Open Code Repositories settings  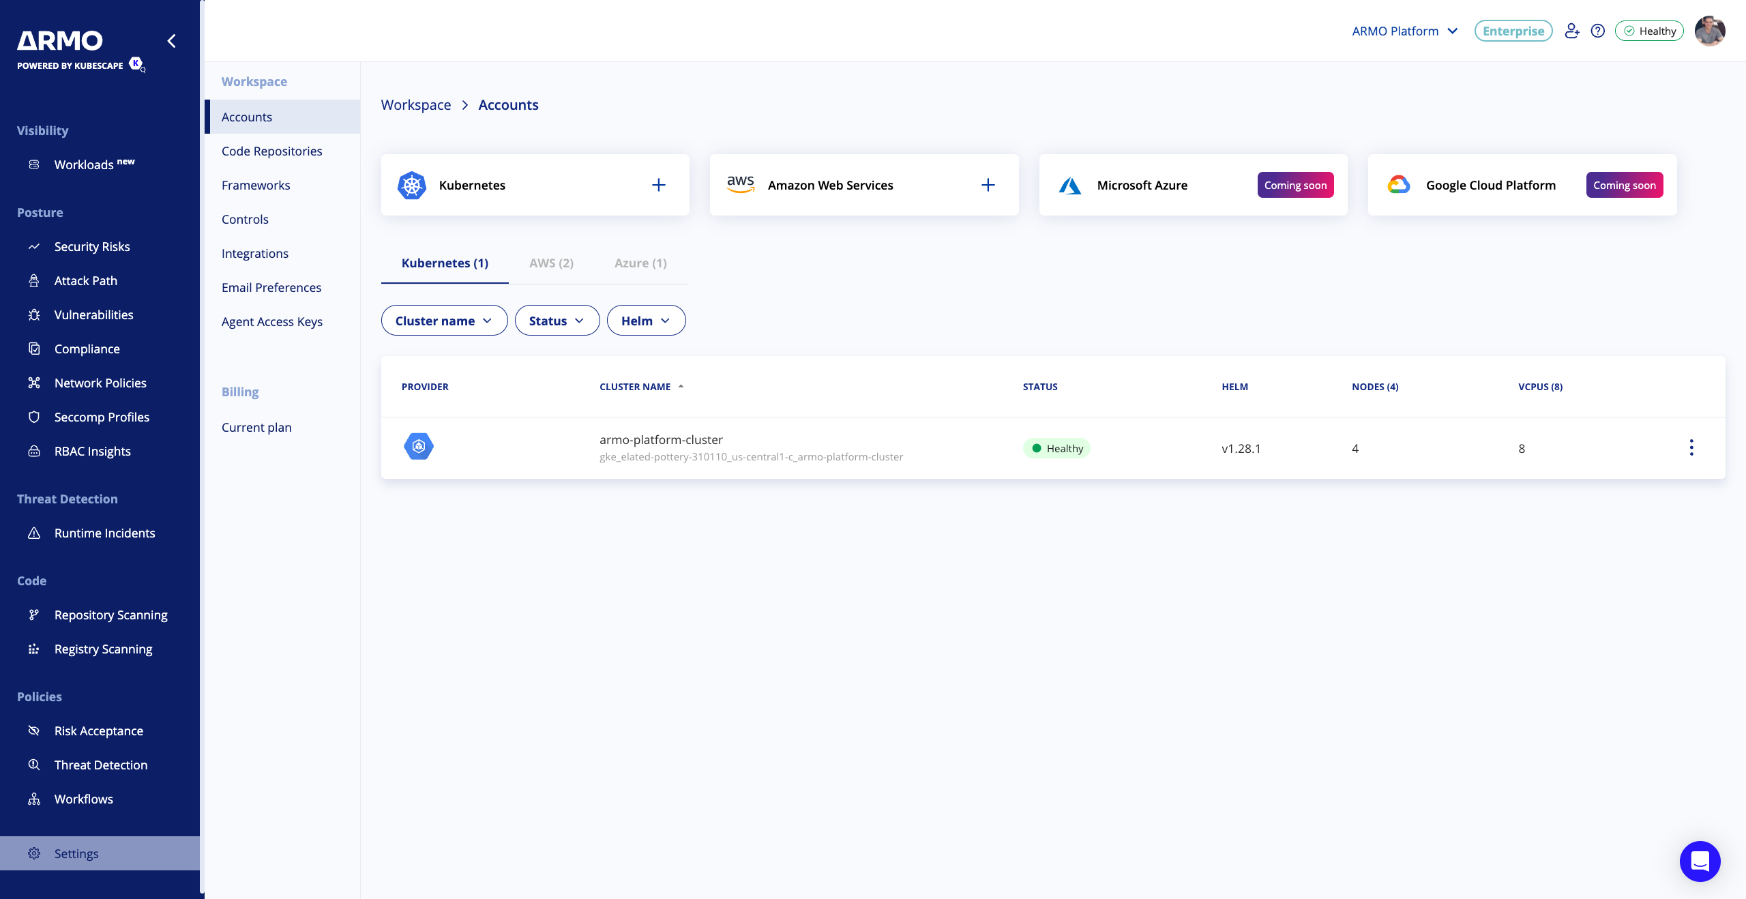click(x=282, y=151)
